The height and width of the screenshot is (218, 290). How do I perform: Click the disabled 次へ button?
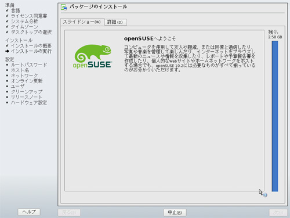[278, 212]
